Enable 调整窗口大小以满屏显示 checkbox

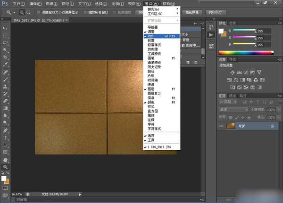coord(38,12)
